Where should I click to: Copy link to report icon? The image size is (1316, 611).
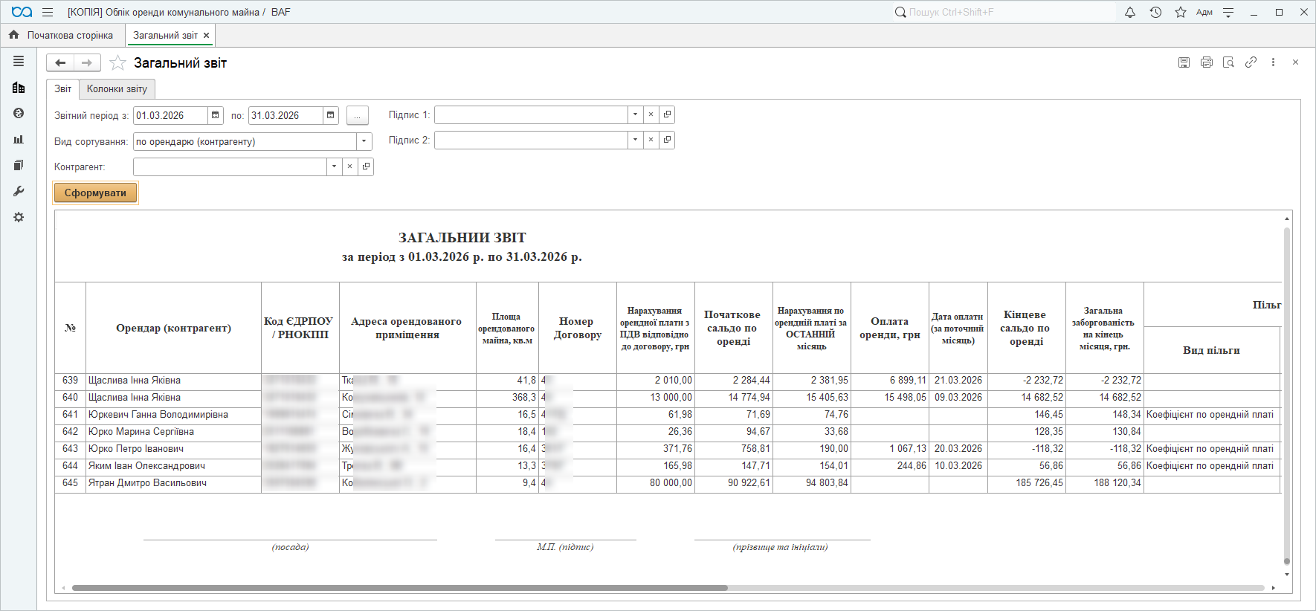[1251, 62]
